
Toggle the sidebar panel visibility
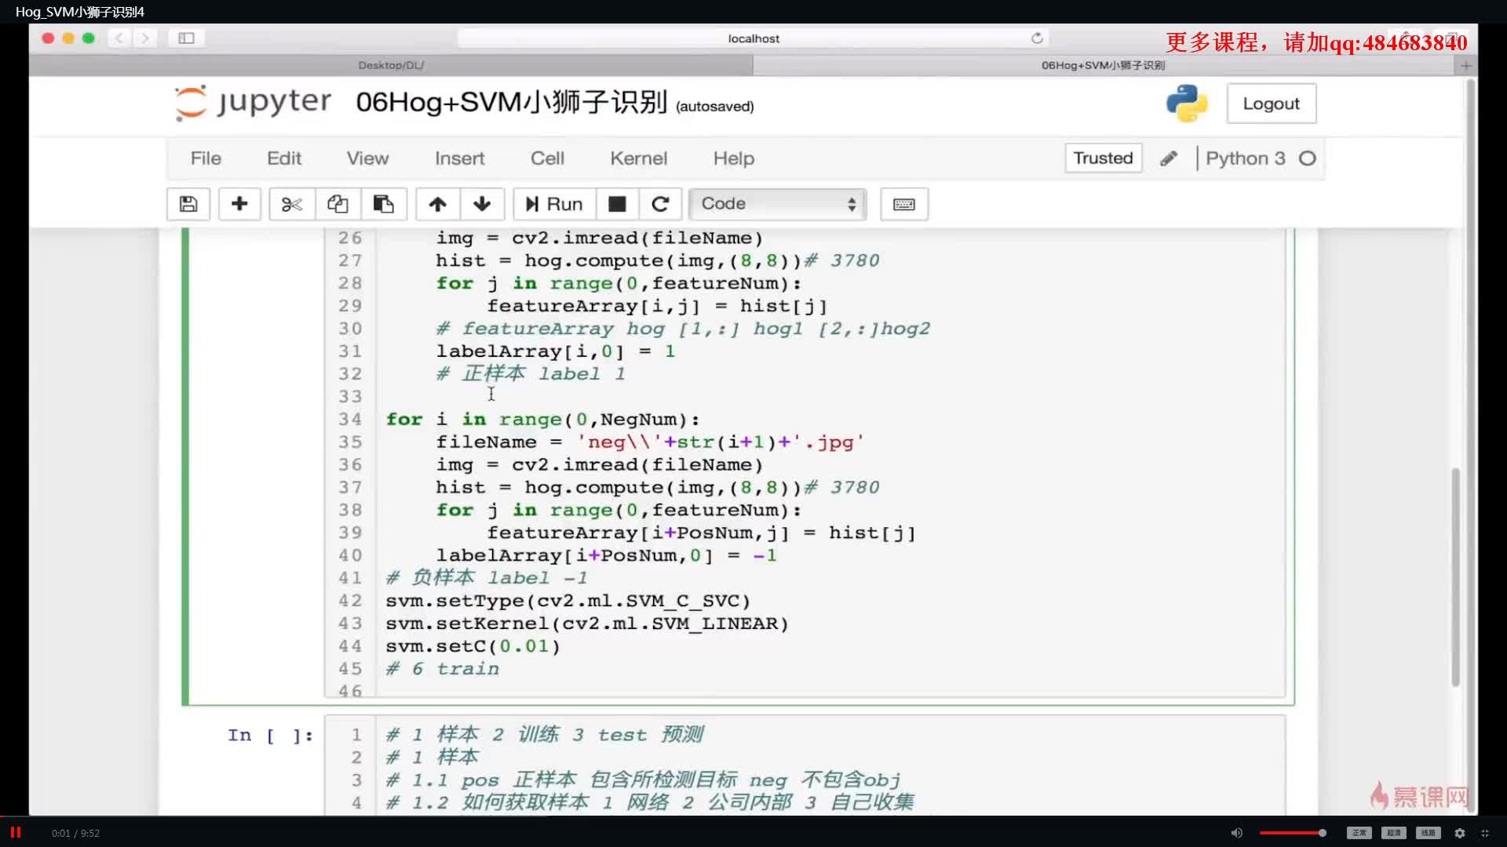[x=186, y=38]
